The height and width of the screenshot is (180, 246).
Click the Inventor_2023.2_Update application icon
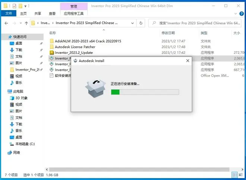point(51,53)
